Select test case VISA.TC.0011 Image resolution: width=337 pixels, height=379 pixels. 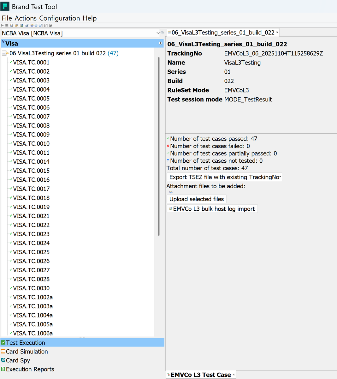pos(31,153)
